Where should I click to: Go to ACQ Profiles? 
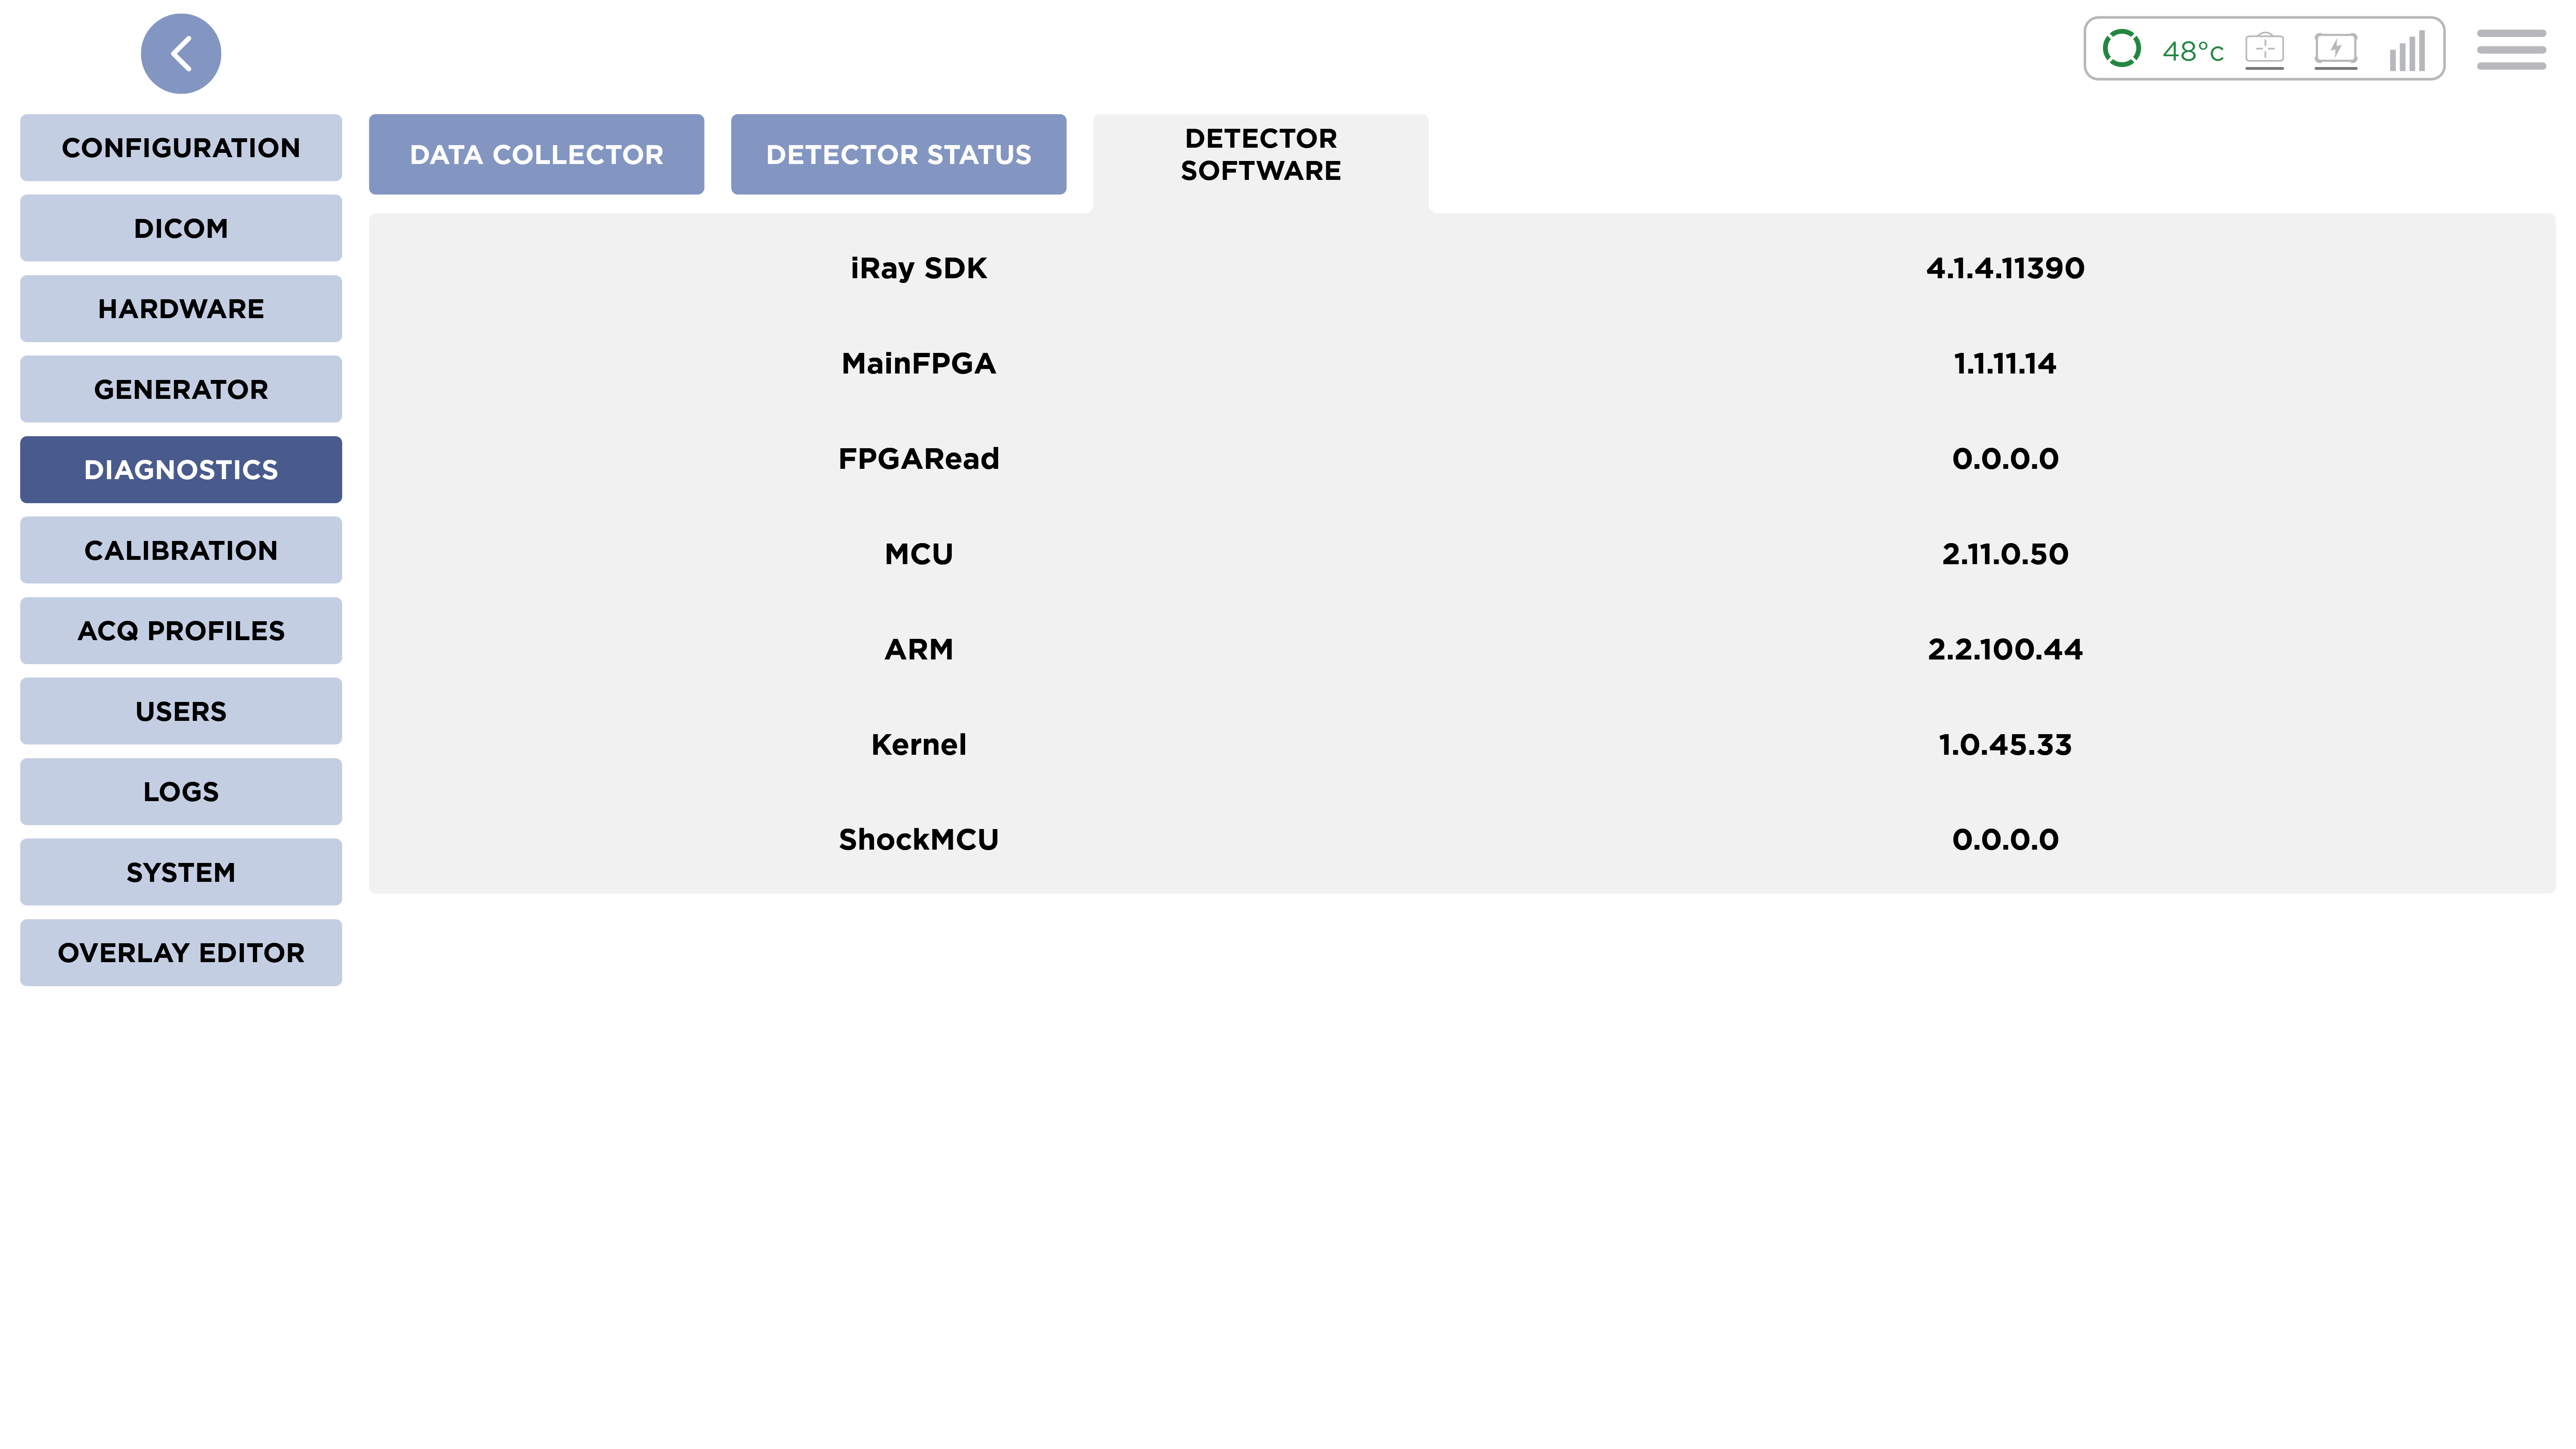tap(181, 631)
